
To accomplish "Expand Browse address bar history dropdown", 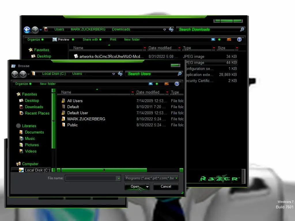I will click(x=114, y=74).
